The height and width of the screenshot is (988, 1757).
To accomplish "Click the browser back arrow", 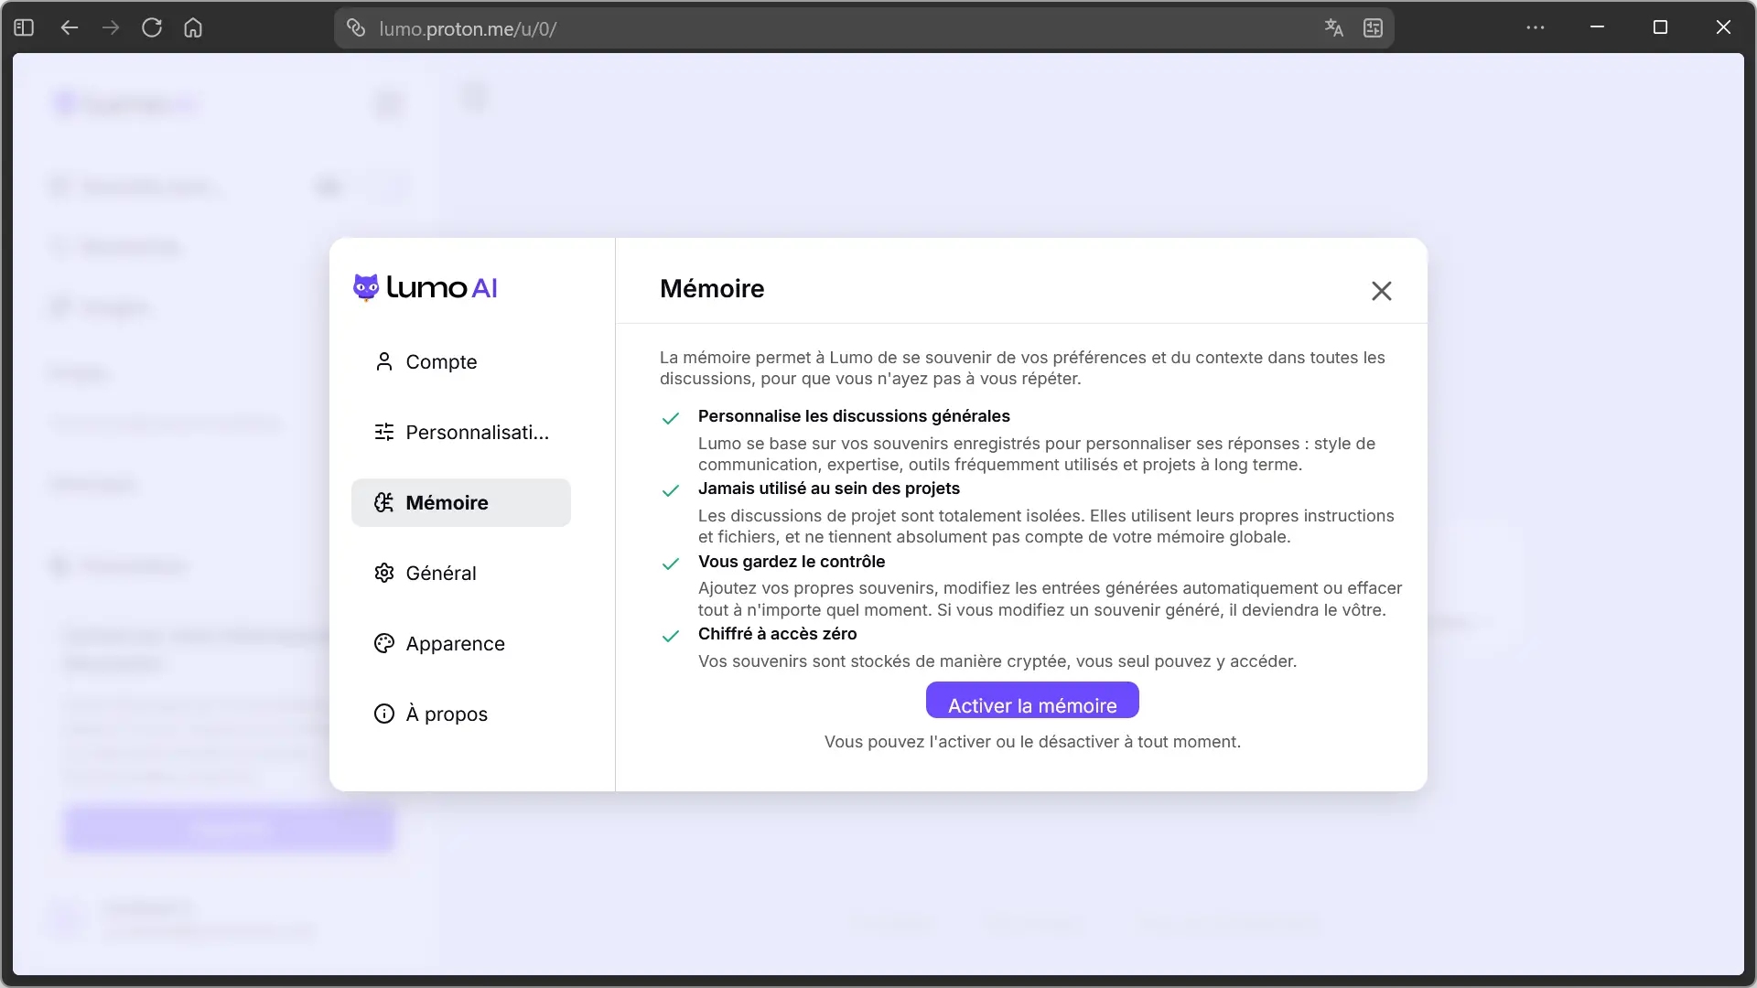I will click(x=70, y=27).
